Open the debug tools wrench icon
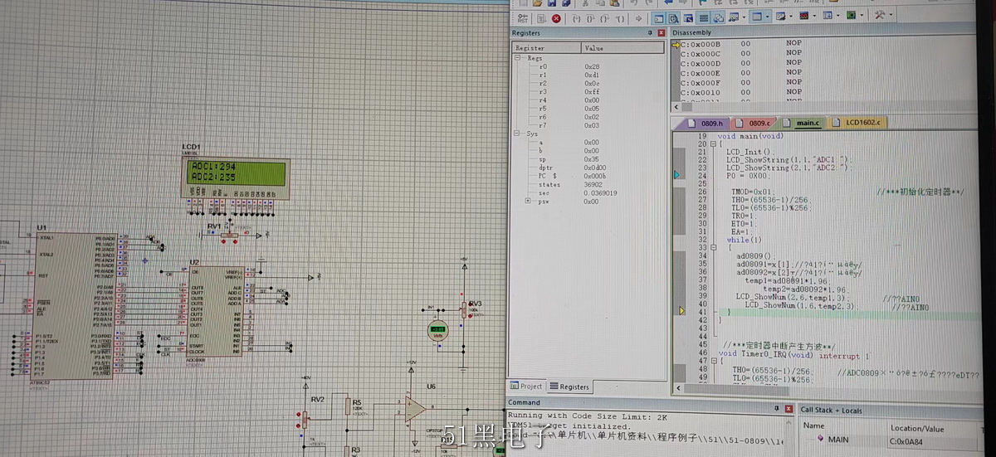Image resolution: width=996 pixels, height=457 pixels. [881, 17]
